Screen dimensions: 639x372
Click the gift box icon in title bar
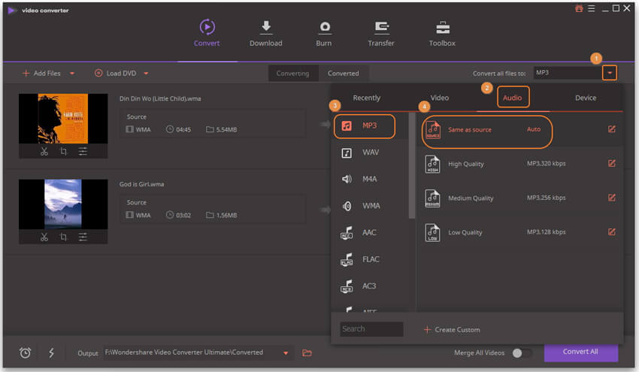(579, 8)
